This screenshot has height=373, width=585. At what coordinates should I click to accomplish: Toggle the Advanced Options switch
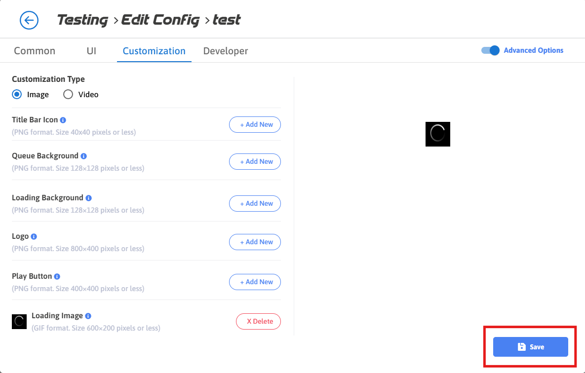click(491, 50)
